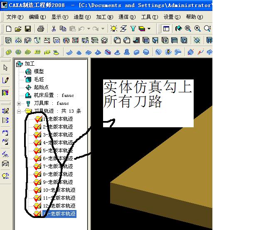Open the 通信(D) menu

pos(127,17)
